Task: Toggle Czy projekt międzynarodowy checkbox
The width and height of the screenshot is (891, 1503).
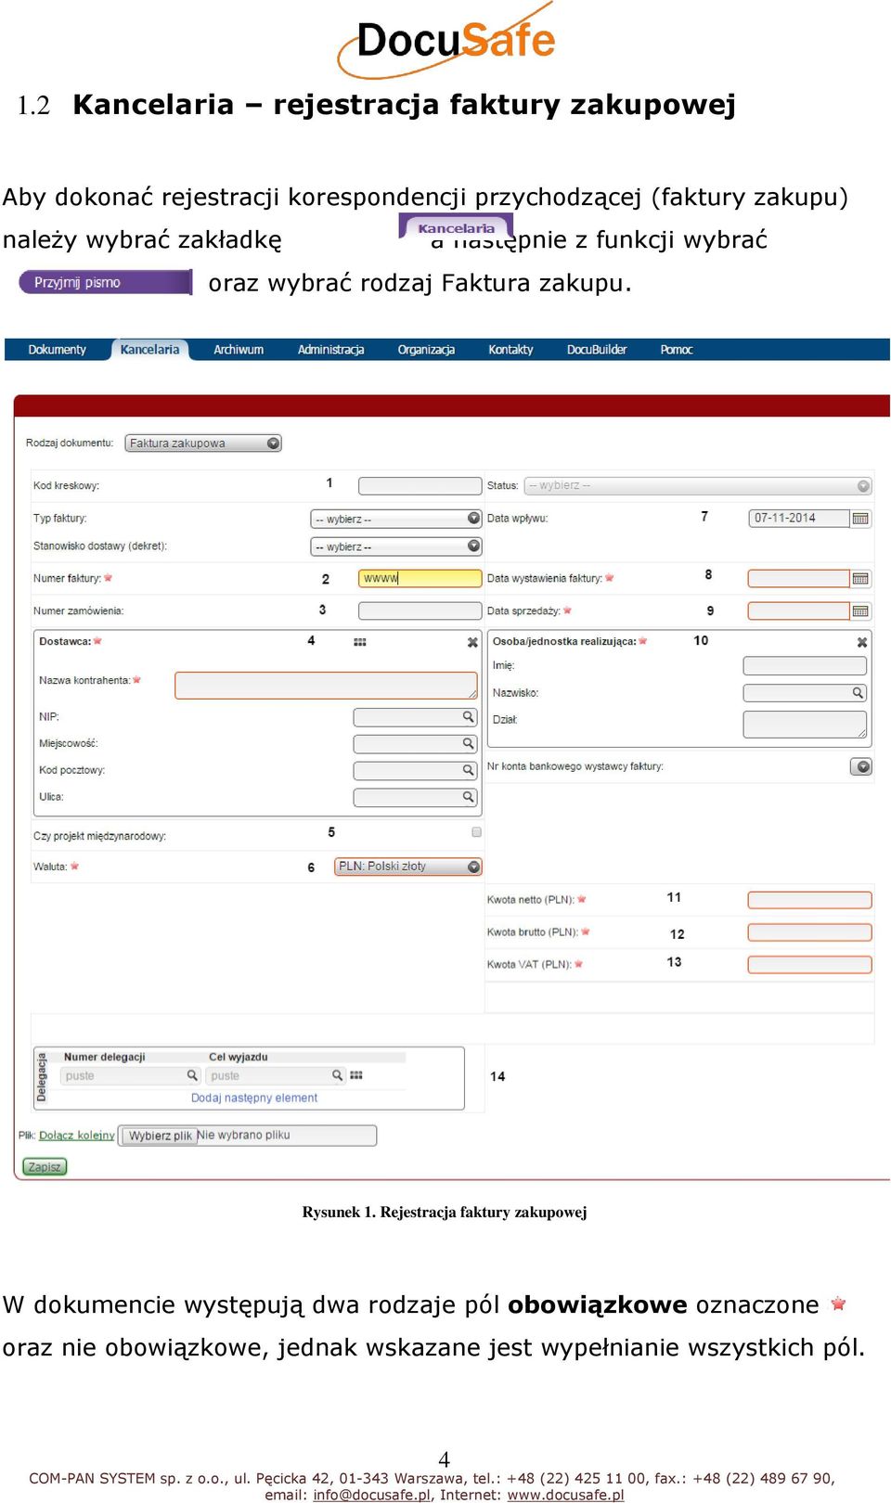Action: (x=476, y=832)
